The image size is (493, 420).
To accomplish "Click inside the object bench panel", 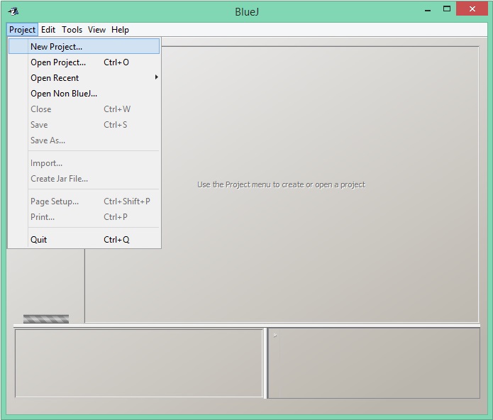I will 138,363.
